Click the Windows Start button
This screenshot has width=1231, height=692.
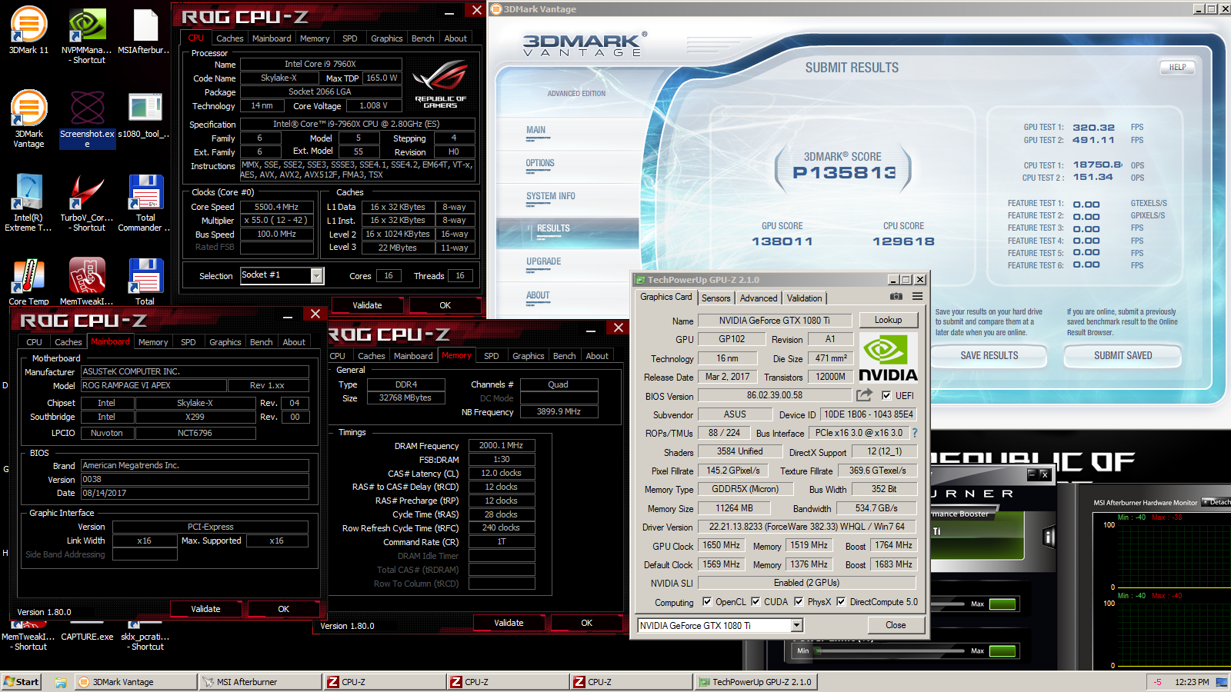point(22,682)
